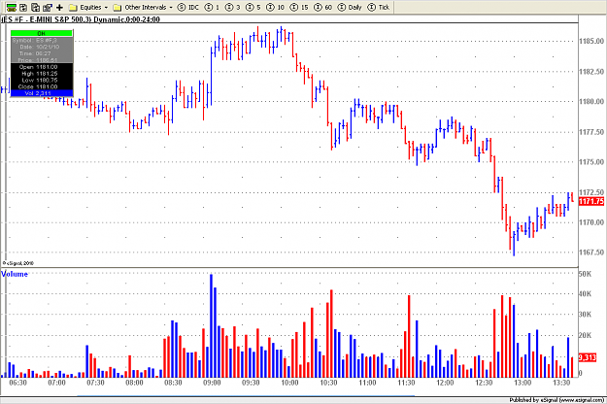
Task: Click the 11:00 time axis label
Action: coord(367,383)
